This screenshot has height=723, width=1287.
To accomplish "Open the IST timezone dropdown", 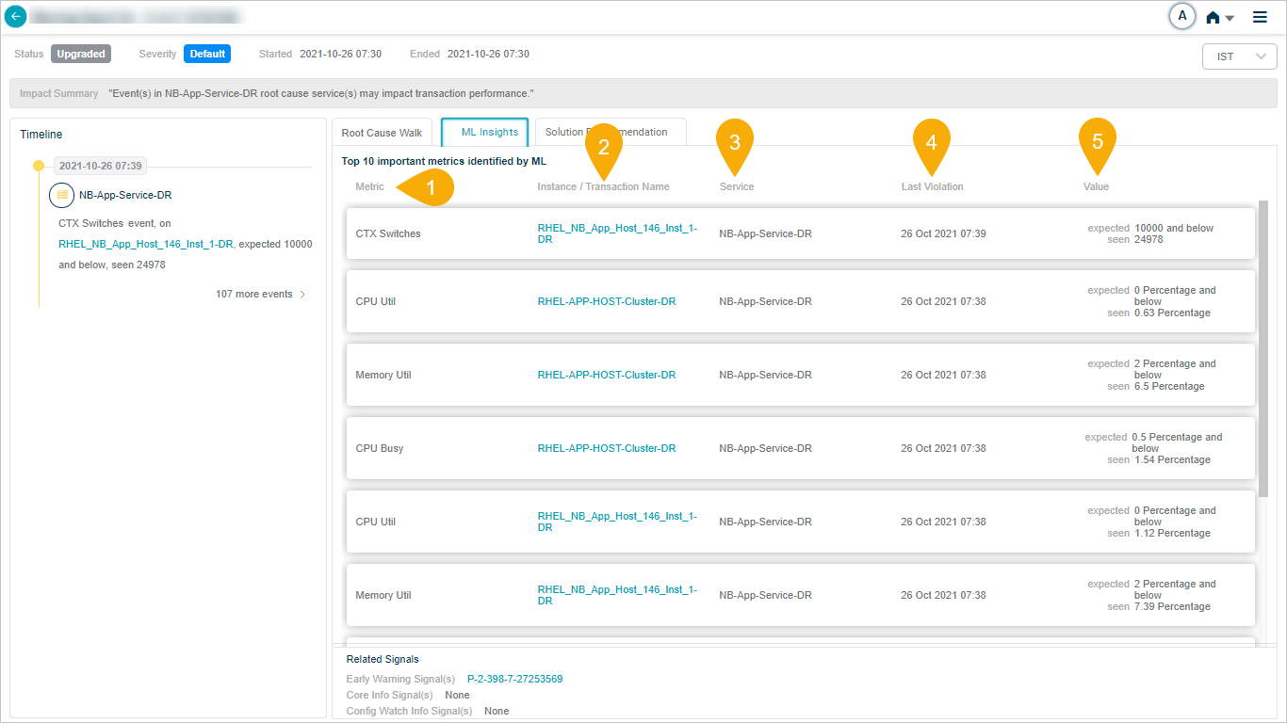I will click(1239, 56).
